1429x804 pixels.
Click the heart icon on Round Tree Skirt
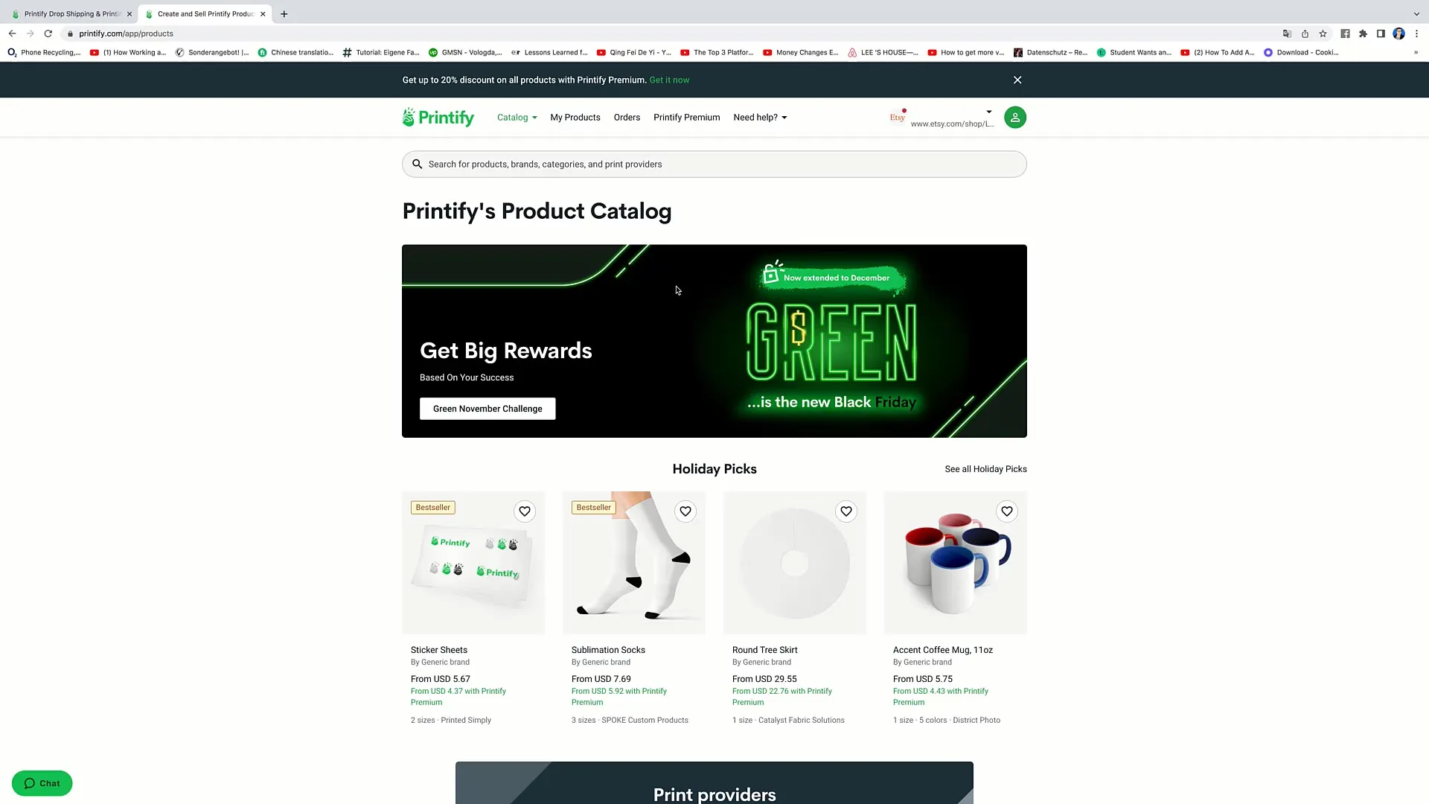click(845, 511)
